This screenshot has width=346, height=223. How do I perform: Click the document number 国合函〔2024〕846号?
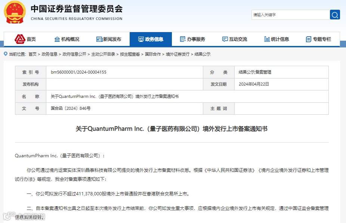click(71, 108)
